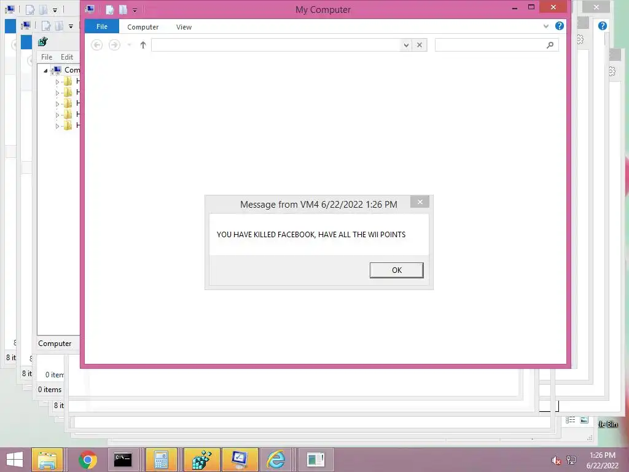The height and width of the screenshot is (472, 629).
Task: Collapse the Computer node in Registry Editor
Action: (45, 71)
